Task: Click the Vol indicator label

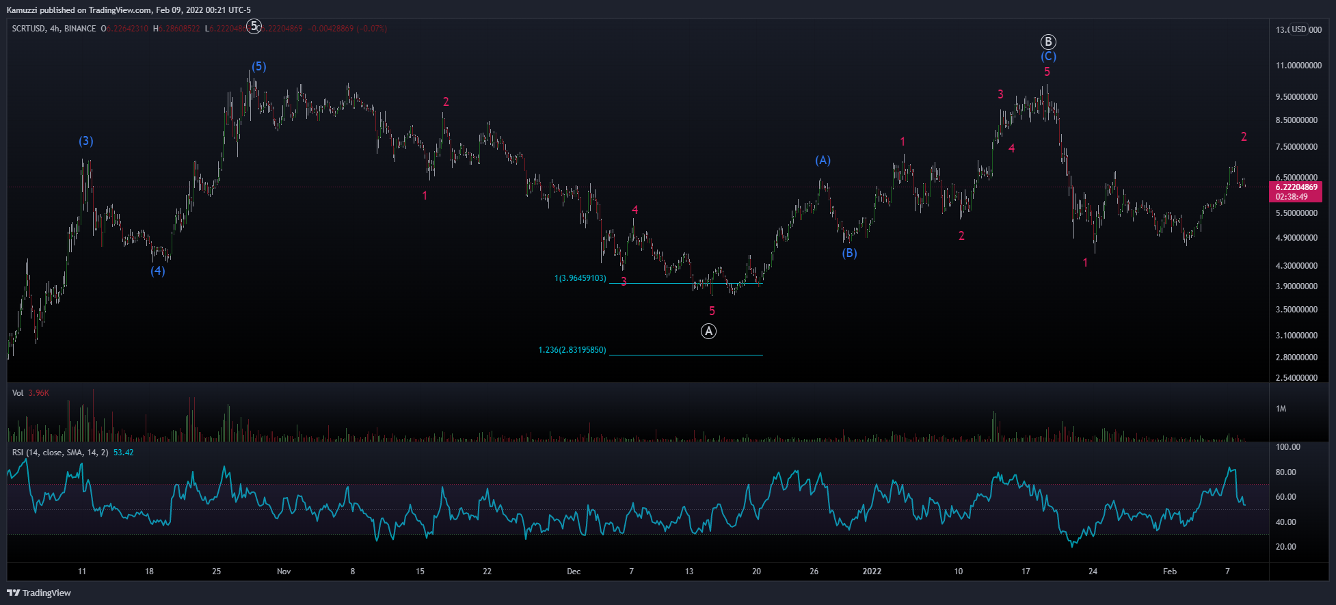Action: 18,393
